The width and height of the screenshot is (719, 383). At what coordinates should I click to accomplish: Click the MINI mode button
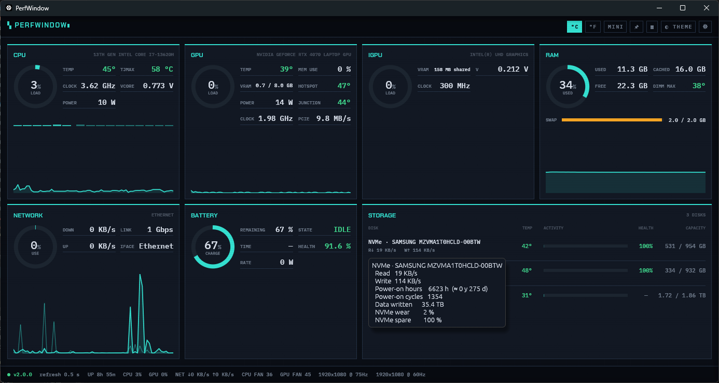click(615, 26)
